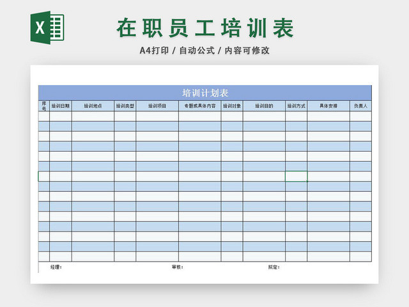Image resolution: width=409 pixels, height=307 pixels.
Task: Select the 专题或具体内容 column header
Action: 200,106
